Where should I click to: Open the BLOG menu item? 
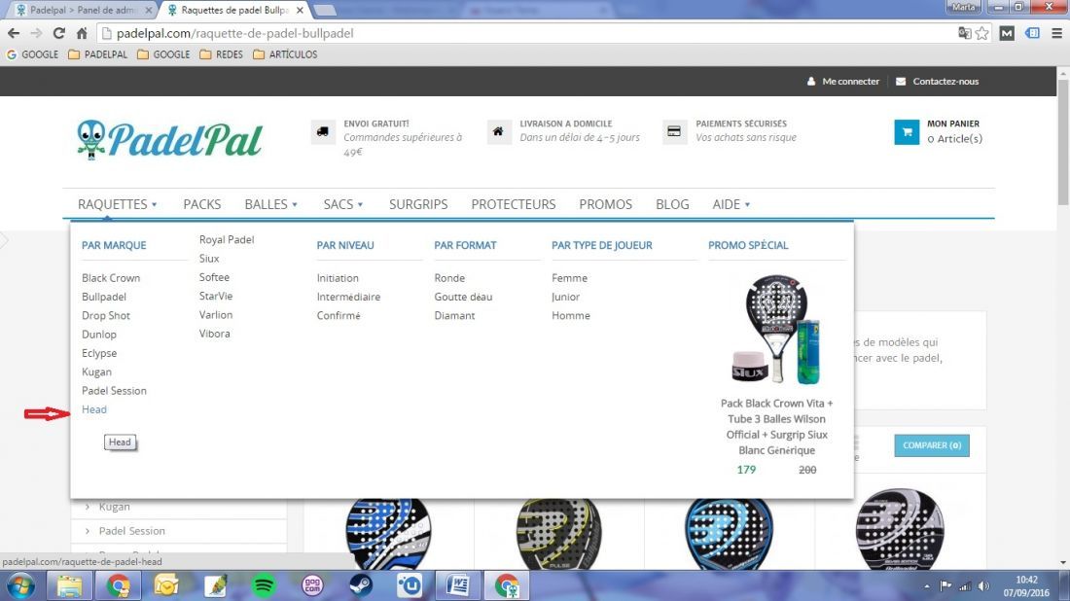(672, 204)
